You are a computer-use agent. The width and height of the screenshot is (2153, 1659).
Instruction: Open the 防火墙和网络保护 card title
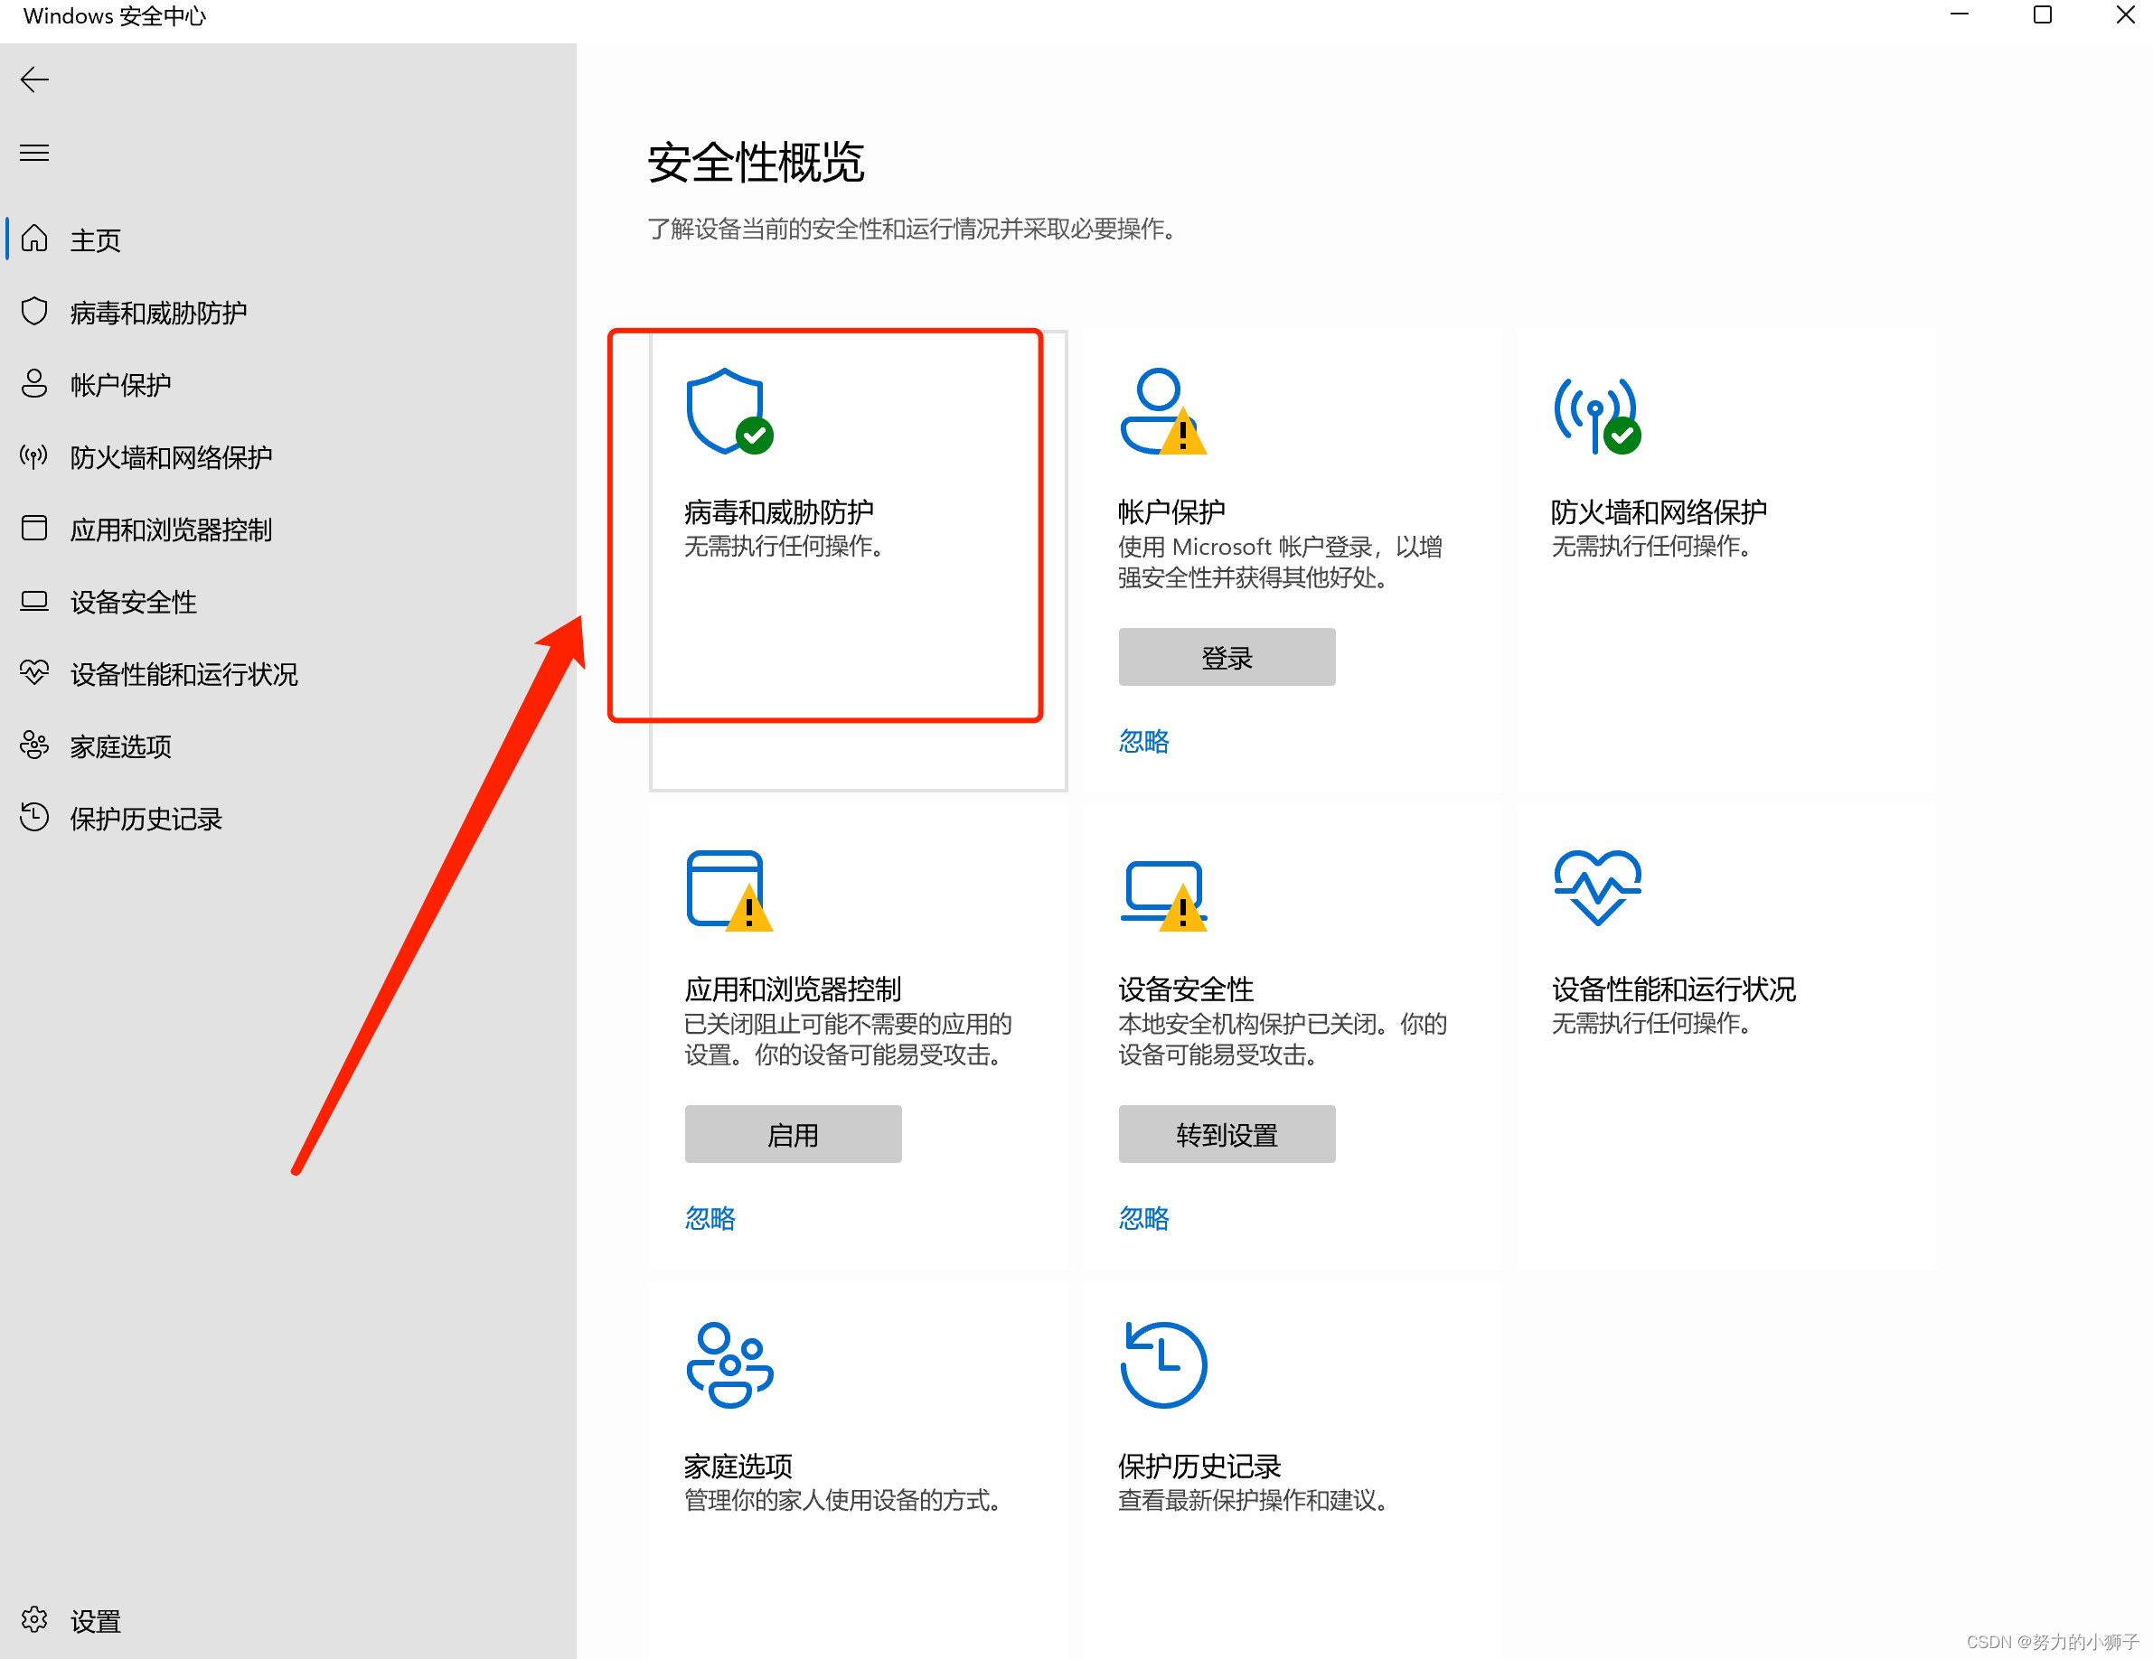(1658, 511)
